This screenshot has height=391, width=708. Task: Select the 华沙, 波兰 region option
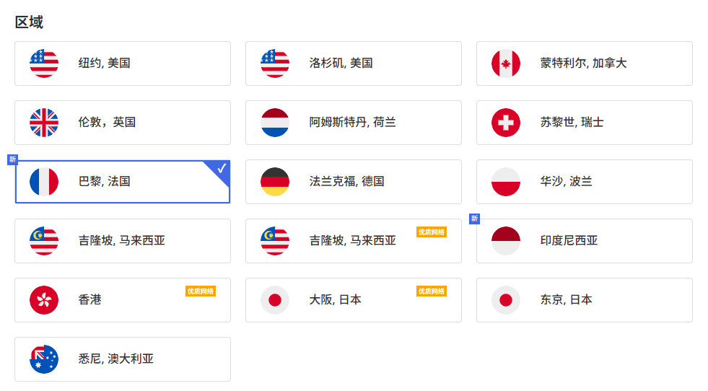point(585,182)
